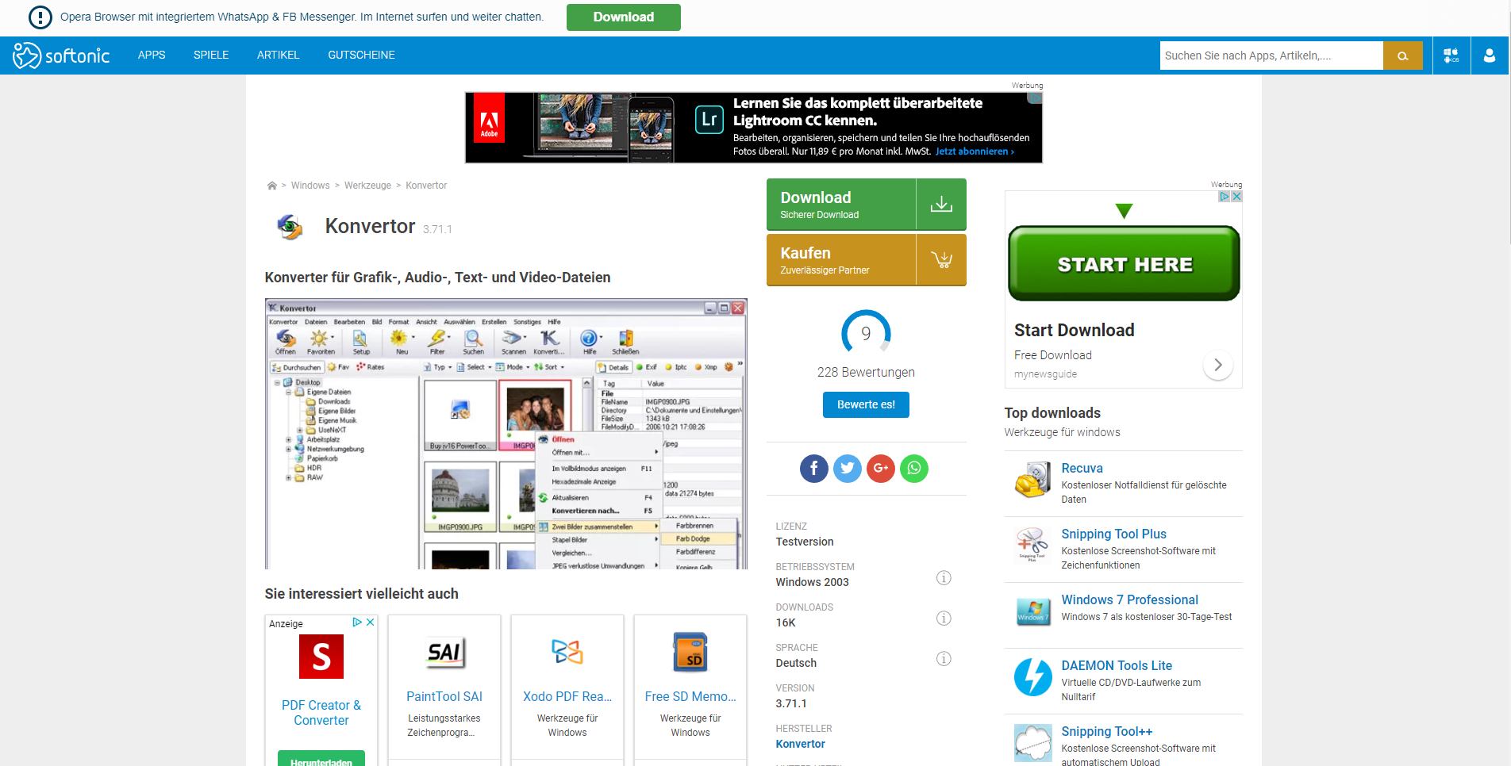This screenshot has width=1511, height=766.
Task: Click the Opera banner Download button
Action: point(624,17)
